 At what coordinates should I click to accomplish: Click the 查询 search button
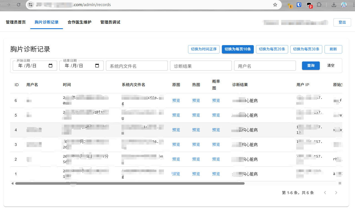click(x=311, y=66)
